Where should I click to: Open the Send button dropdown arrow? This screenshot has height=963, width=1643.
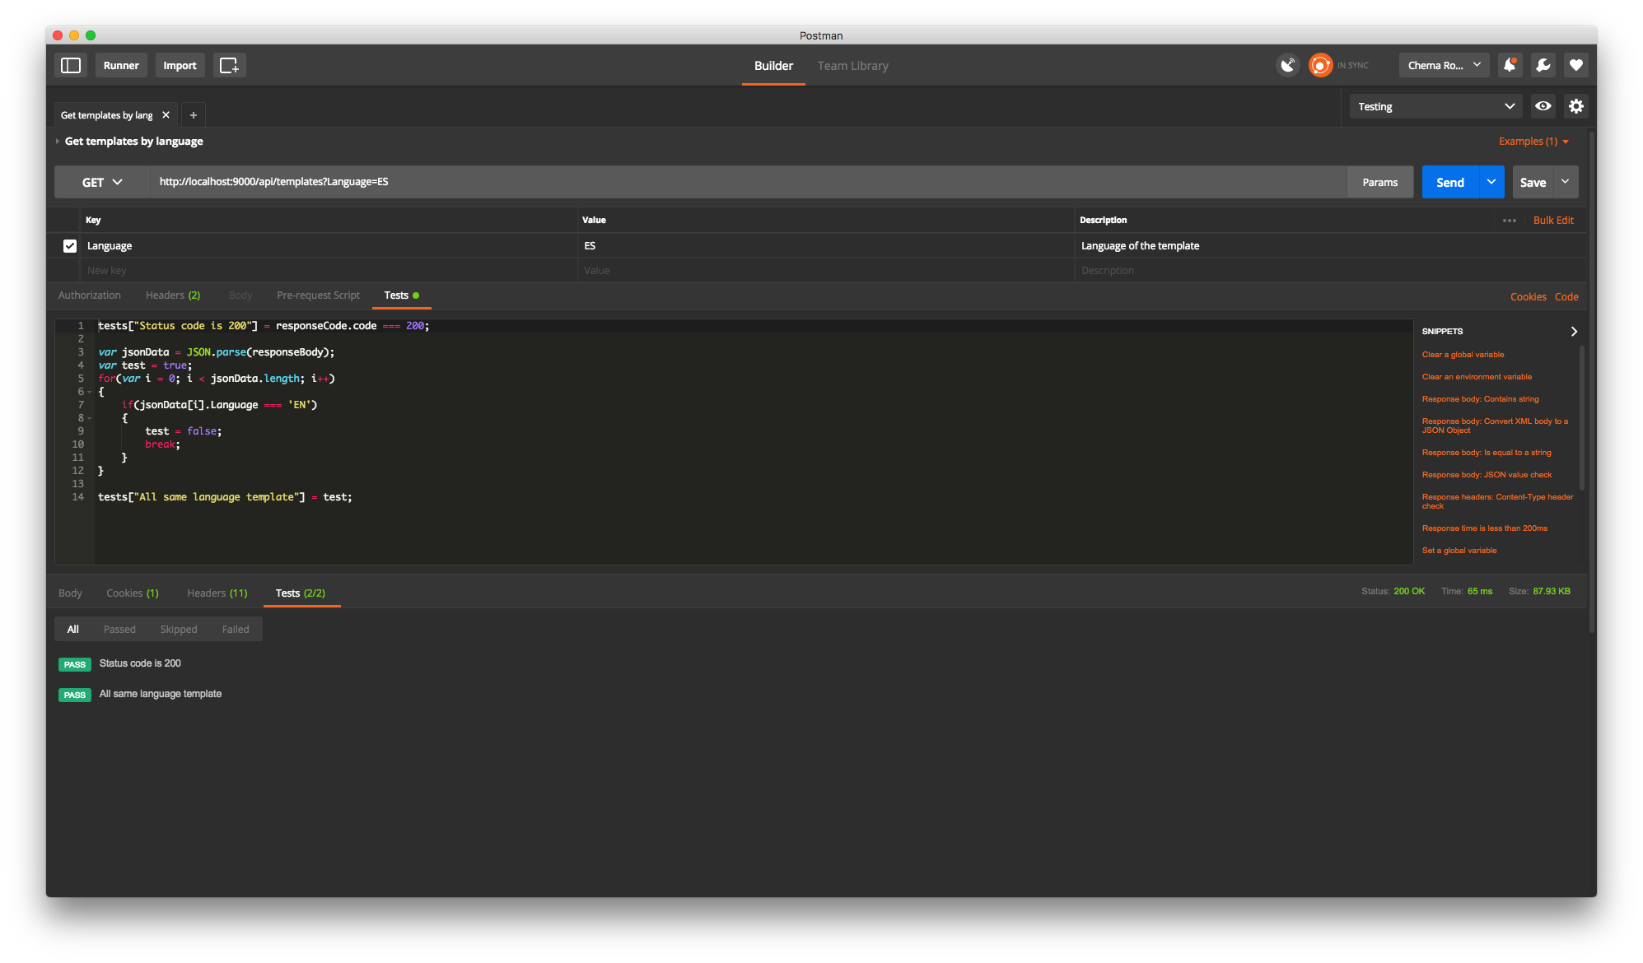(1491, 182)
